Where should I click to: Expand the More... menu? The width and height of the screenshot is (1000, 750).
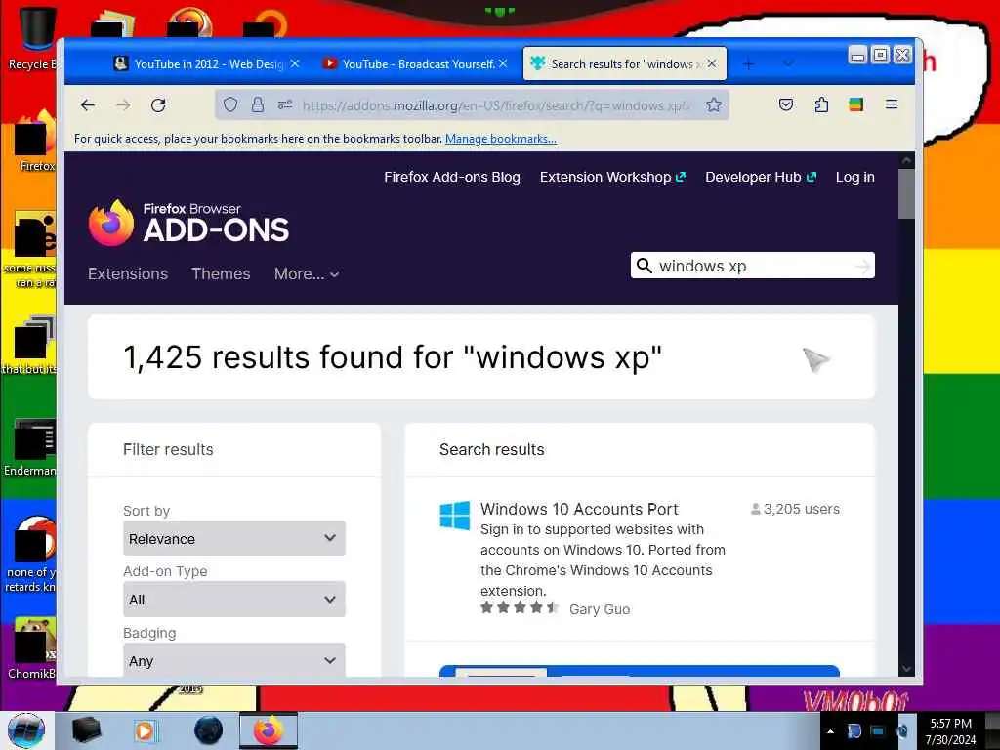pos(307,273)
